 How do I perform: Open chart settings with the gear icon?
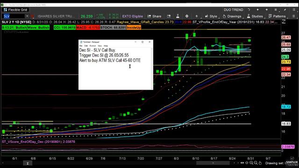click(187, 16)
